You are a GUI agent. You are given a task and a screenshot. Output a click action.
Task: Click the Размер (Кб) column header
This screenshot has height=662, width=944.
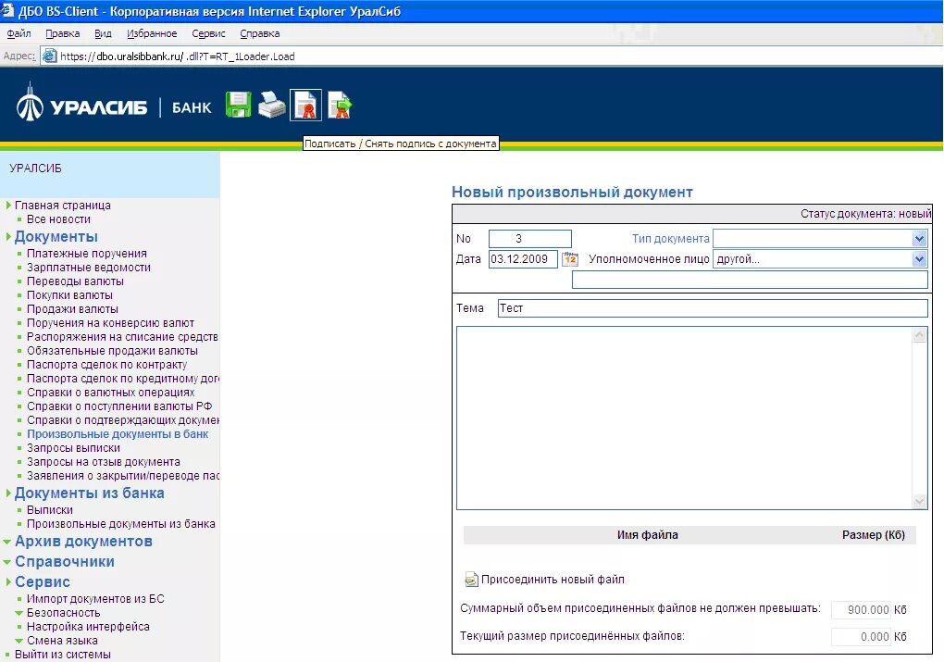874,535
